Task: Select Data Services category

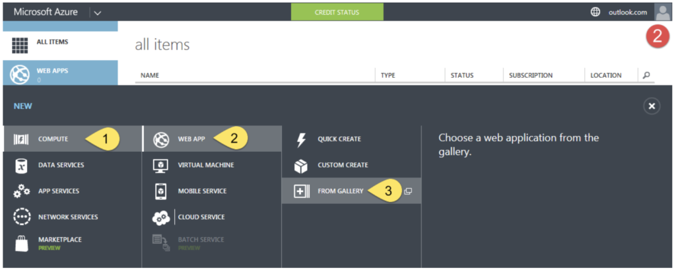Action: 73,165
